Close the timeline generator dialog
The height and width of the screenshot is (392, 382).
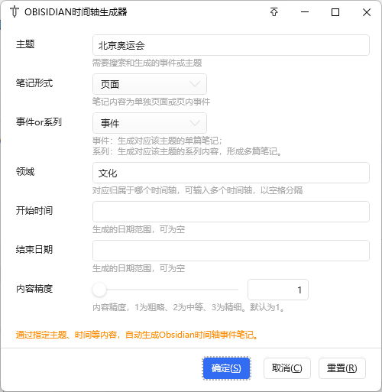point(367,12)
